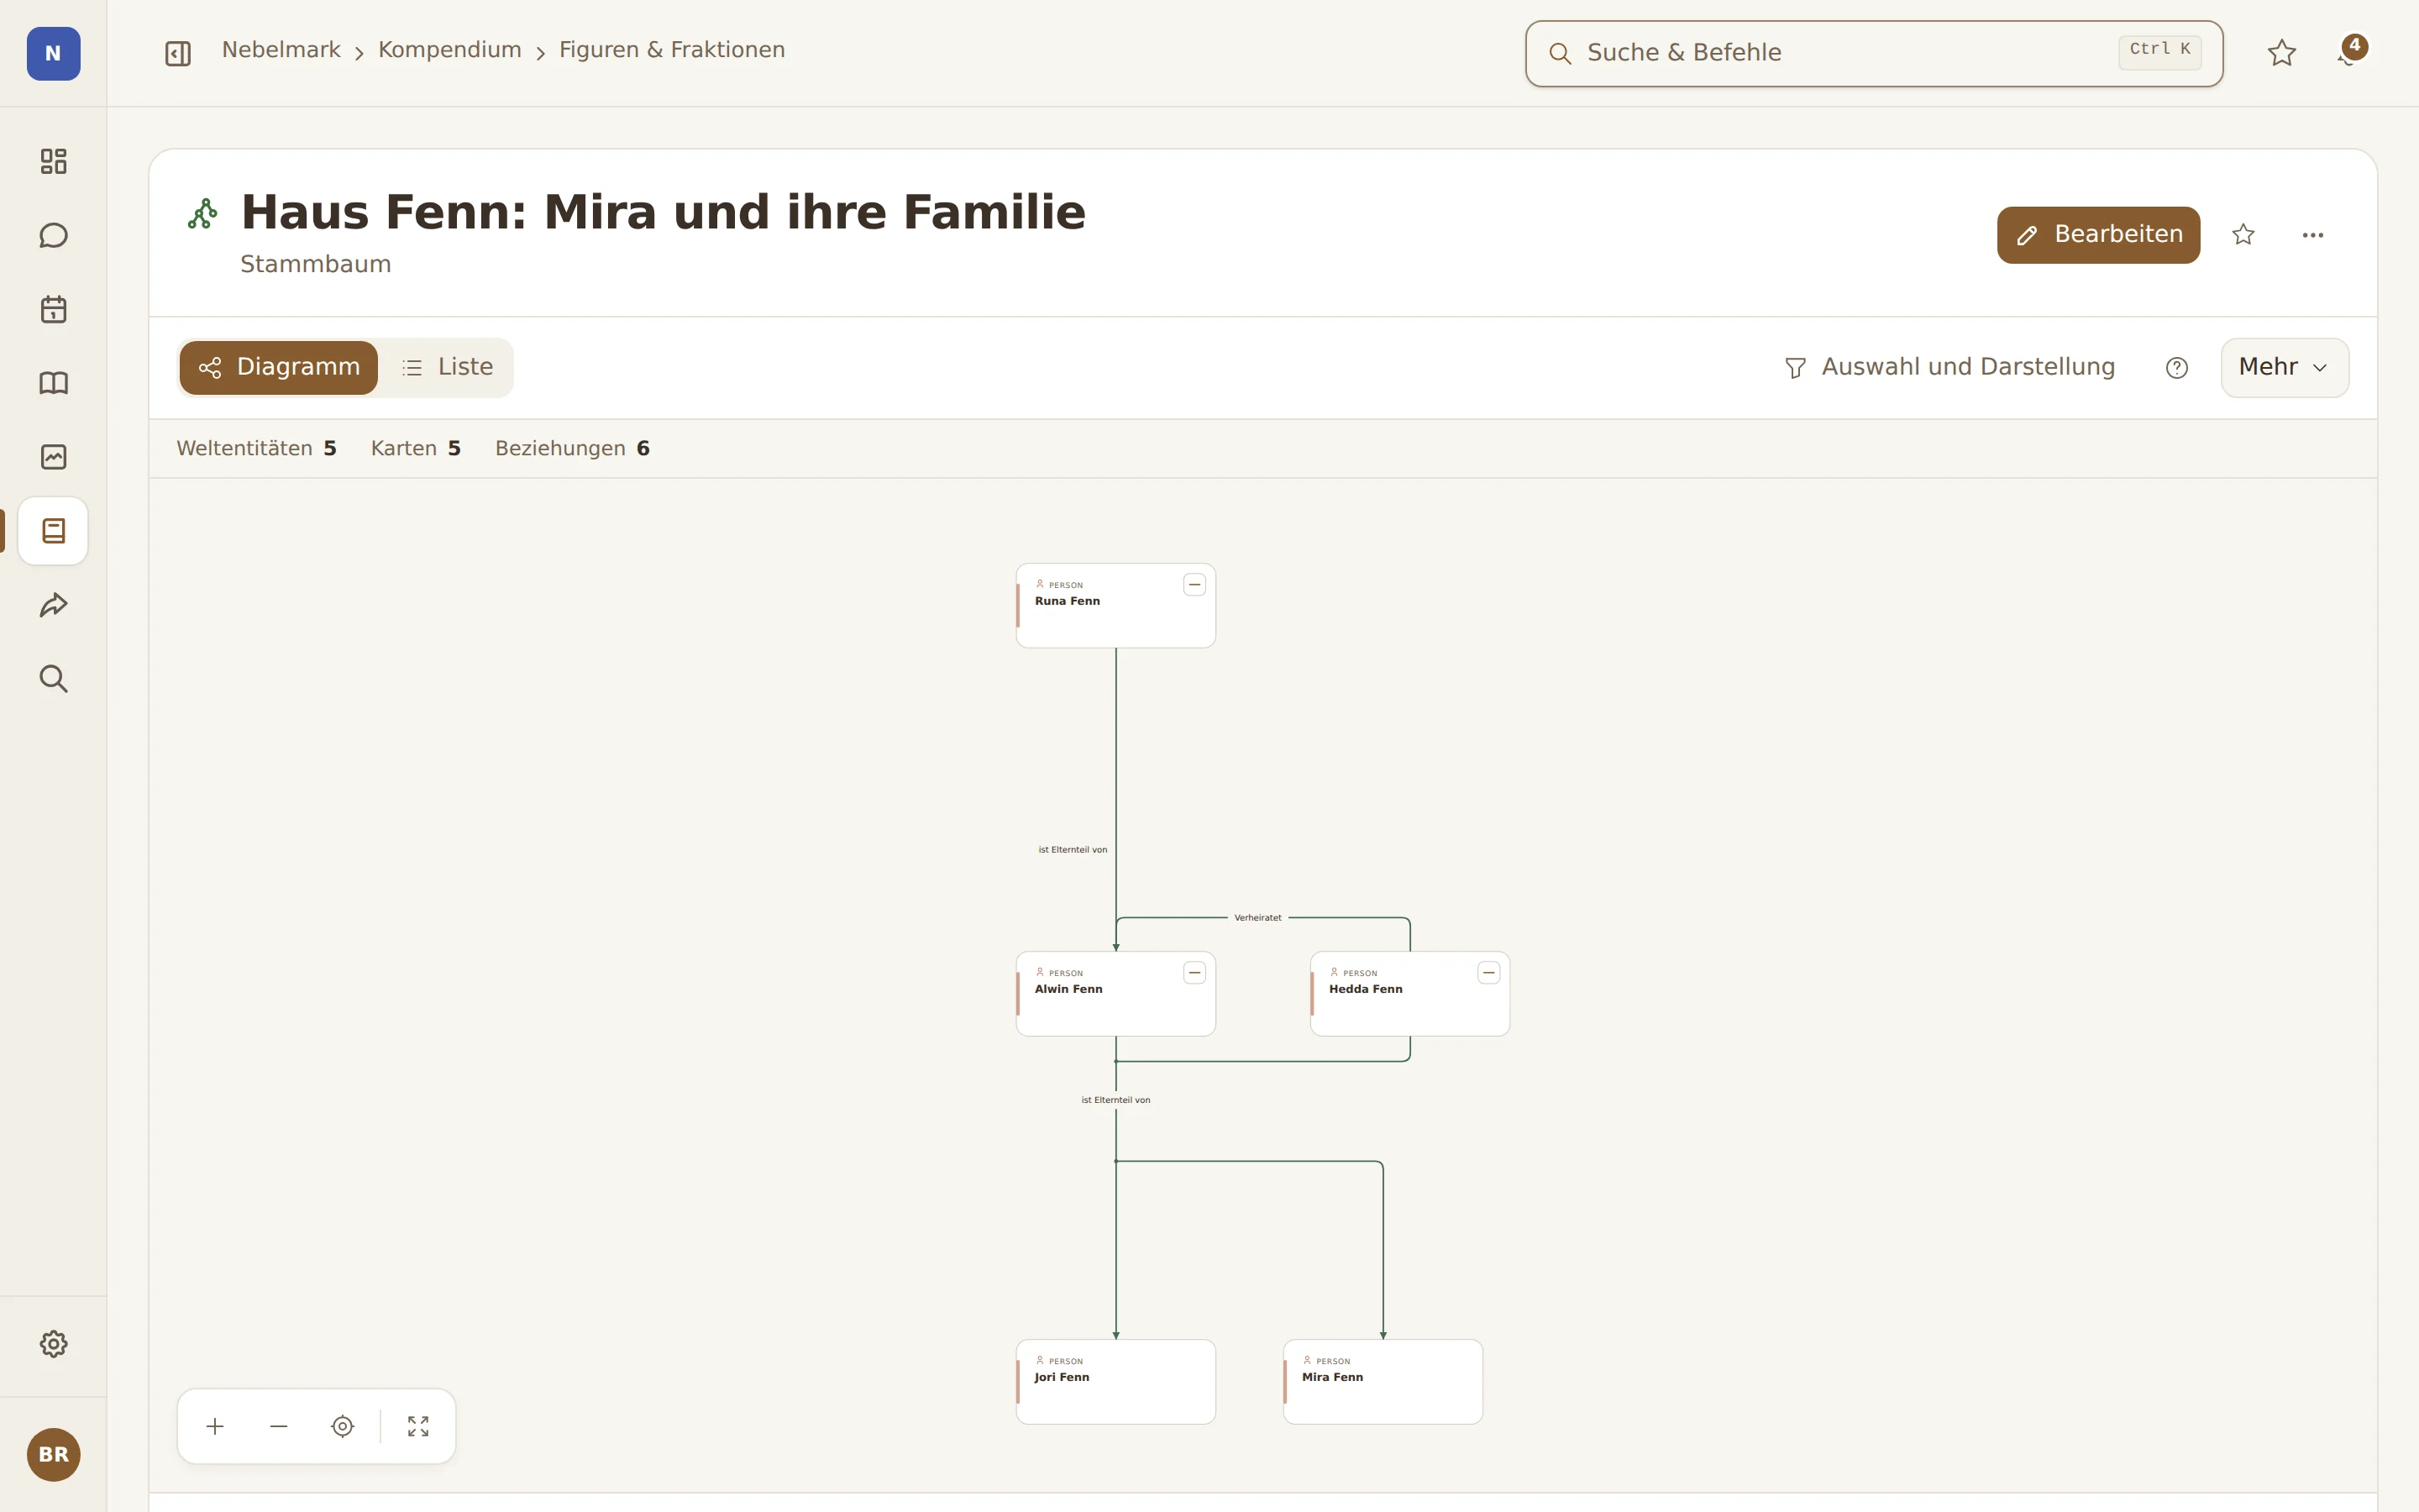
Task: Switch to the Liste view
Action: pos(447,368)
